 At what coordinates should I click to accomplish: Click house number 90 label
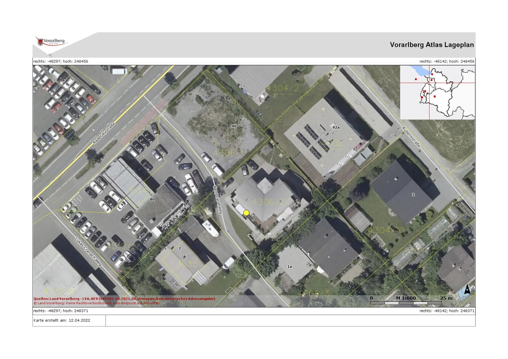click(234, 126)
